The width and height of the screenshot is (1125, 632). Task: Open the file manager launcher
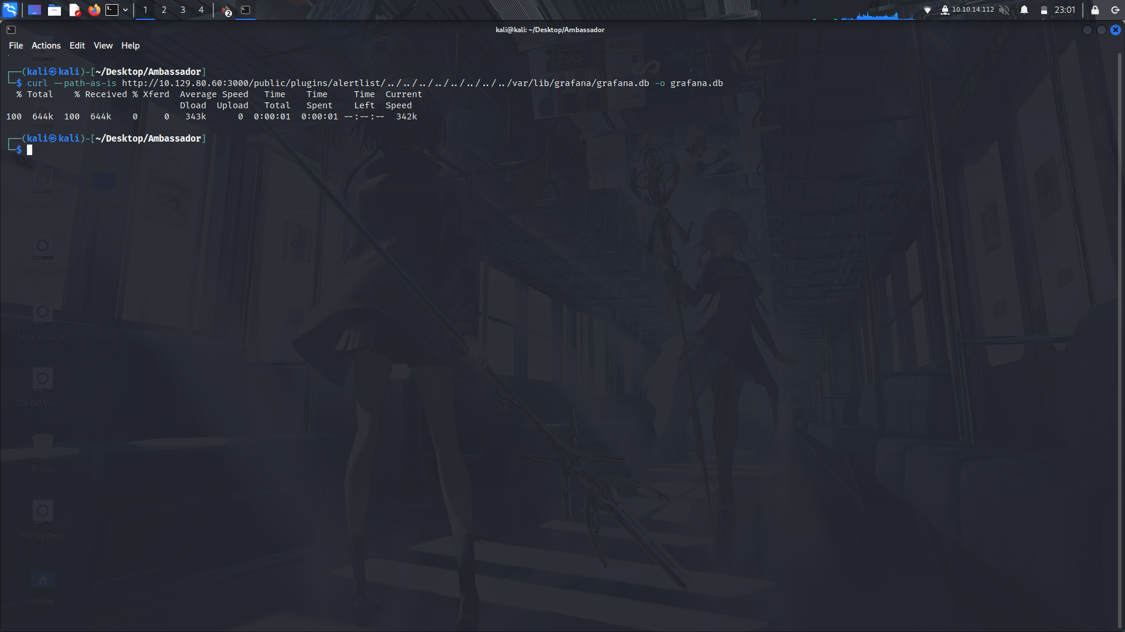(x=54, y=9)
